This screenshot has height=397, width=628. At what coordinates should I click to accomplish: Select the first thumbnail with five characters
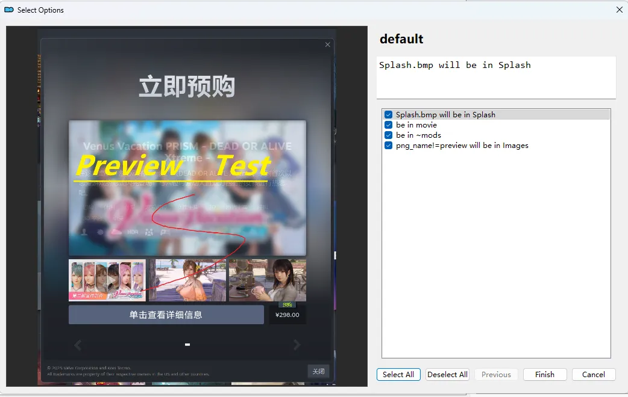click(x=107, y=280)
